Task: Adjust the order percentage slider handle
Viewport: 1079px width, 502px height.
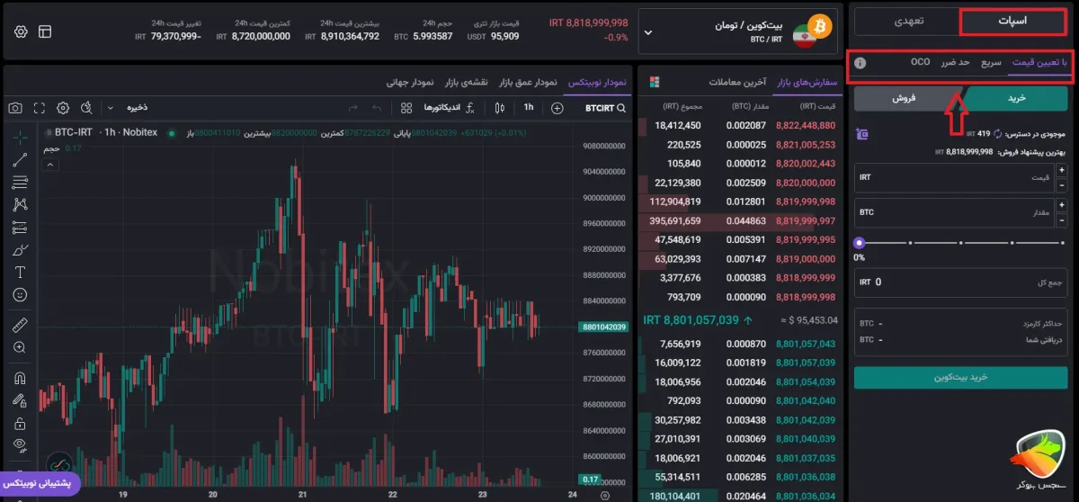Action: click(860, 243)
